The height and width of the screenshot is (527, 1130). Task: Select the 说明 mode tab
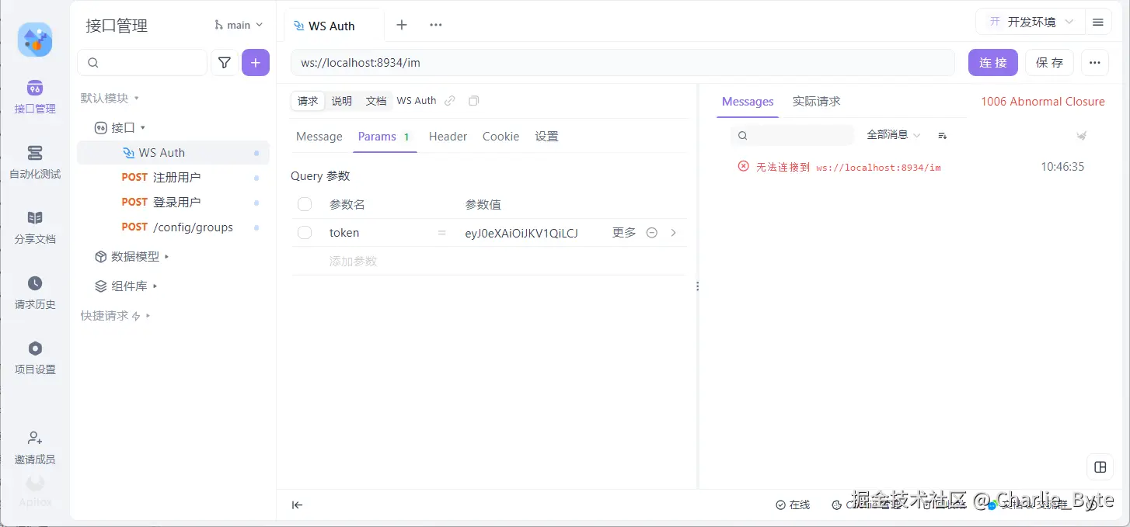tap(342, 101)
